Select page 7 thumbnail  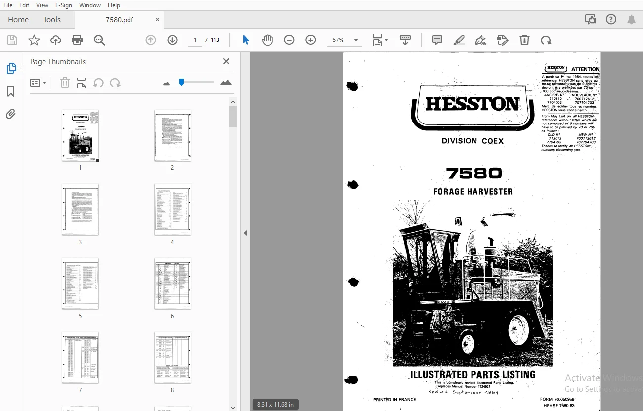80,358
